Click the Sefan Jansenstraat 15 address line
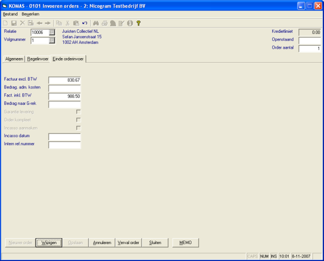Screen dimensions: 324x261 tap(82, 37)
